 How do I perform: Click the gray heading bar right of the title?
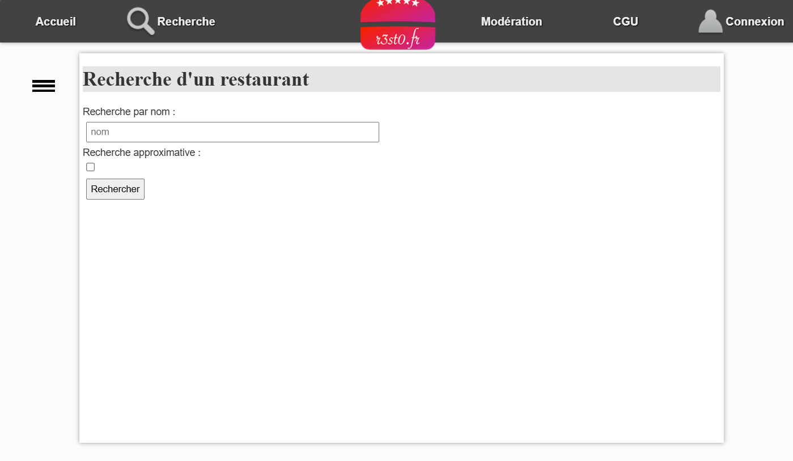coord(510,79)
